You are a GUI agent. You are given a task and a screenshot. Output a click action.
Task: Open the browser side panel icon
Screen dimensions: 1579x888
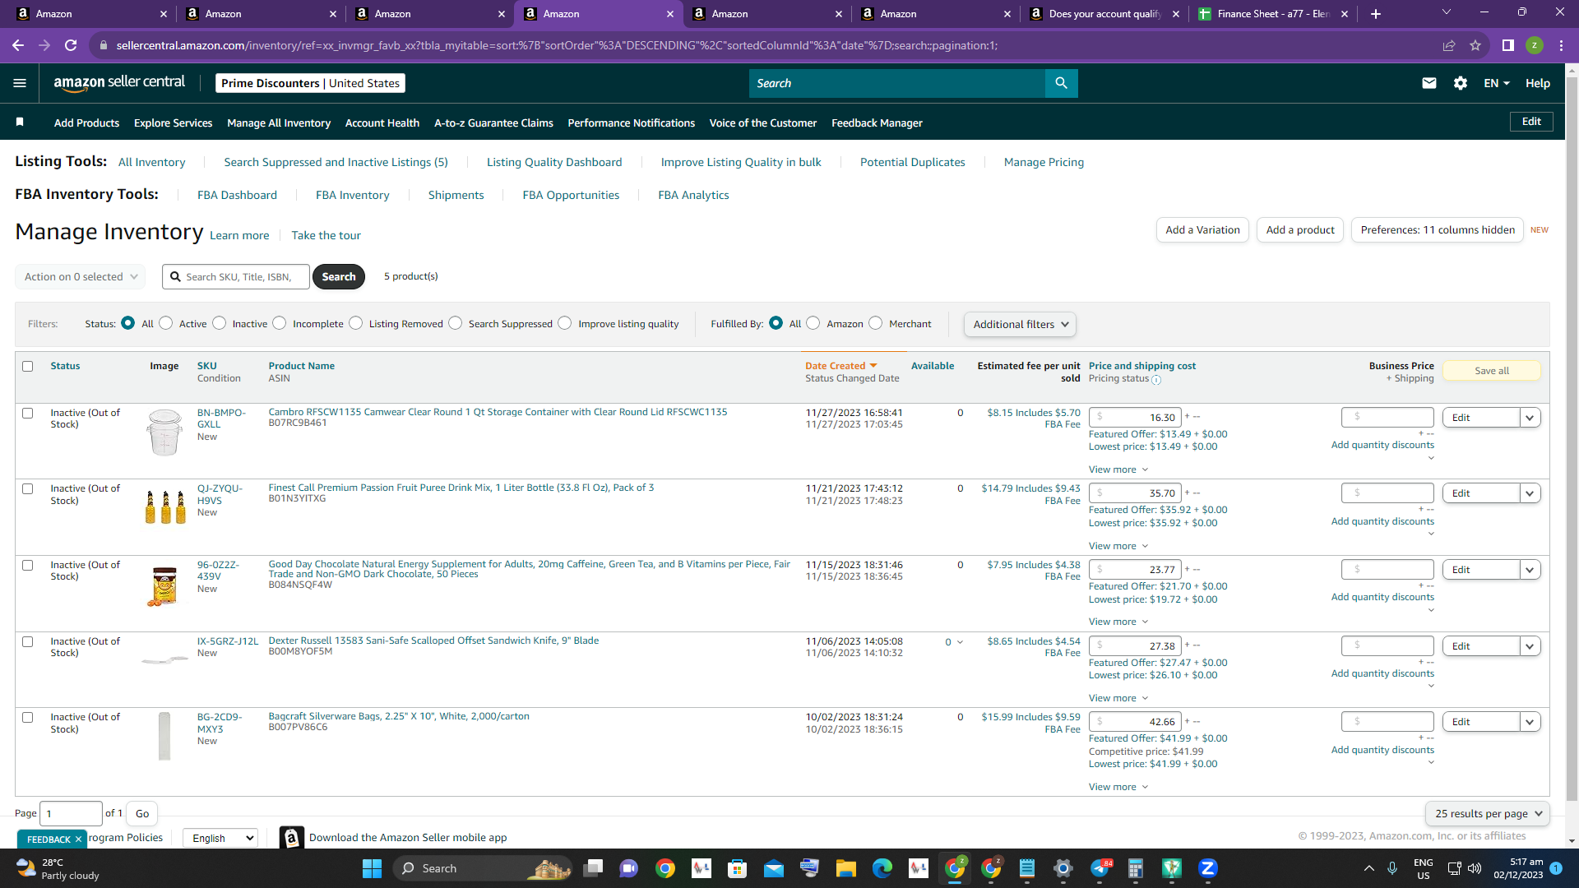(x=1508, y=45)
